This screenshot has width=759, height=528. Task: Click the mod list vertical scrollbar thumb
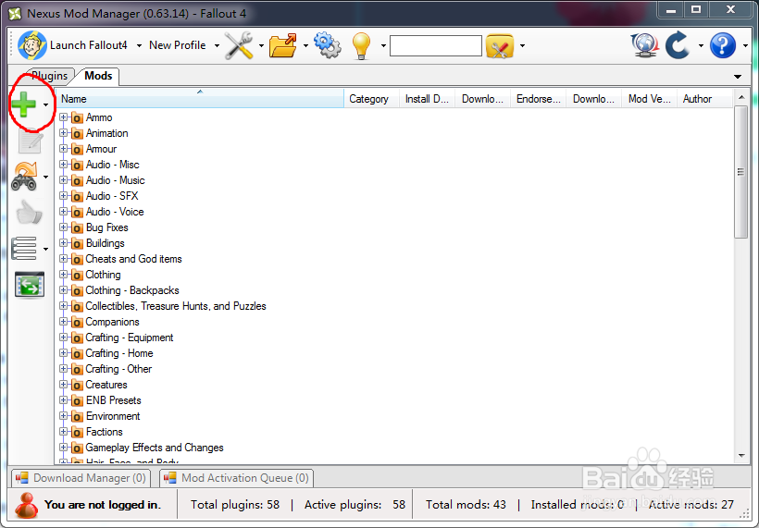click(x=740, y=172)
